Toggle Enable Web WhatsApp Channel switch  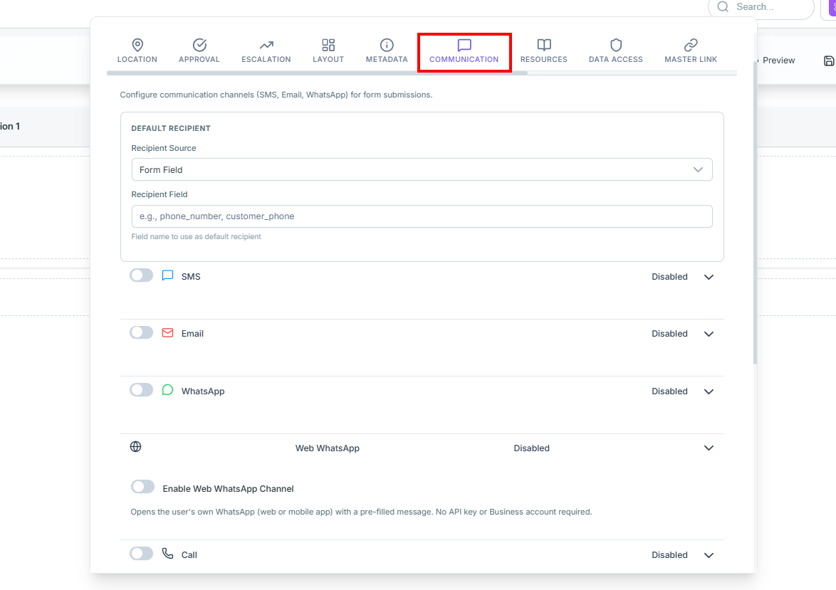[x=143, y=487]
